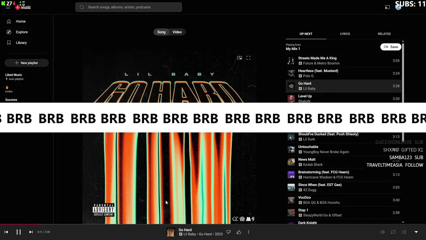Click the VooDoo track thumbnail
426x240 pixels.
coord(291,200)
